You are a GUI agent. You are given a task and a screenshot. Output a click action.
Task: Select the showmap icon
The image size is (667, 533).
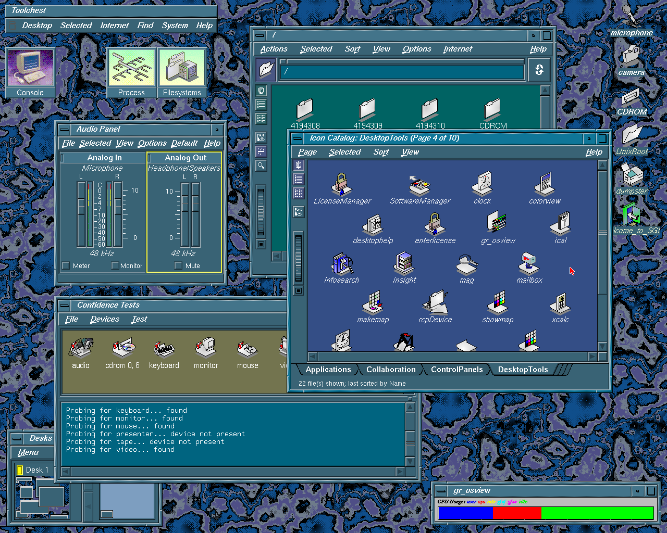tap(498, 304)
